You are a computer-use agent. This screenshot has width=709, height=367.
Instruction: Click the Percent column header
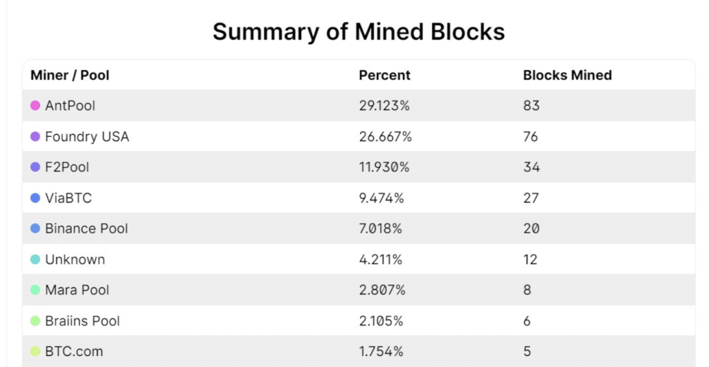pos(384,75)
